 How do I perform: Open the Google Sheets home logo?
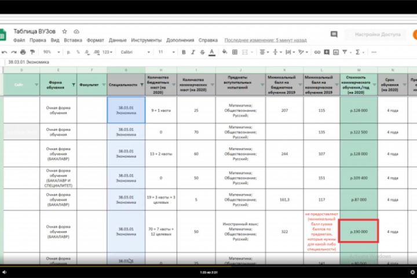pos(3,35)
